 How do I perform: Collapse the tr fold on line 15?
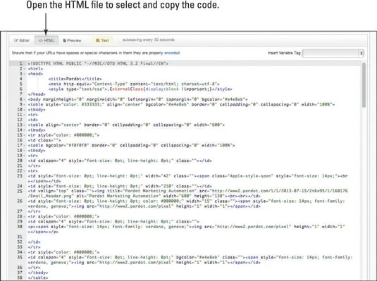tap(24, 135)
